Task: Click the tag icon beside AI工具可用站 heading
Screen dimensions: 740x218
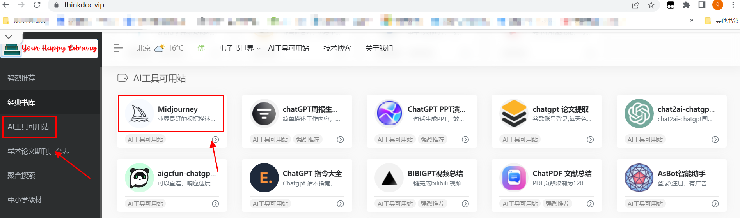Action: (122, 78)
